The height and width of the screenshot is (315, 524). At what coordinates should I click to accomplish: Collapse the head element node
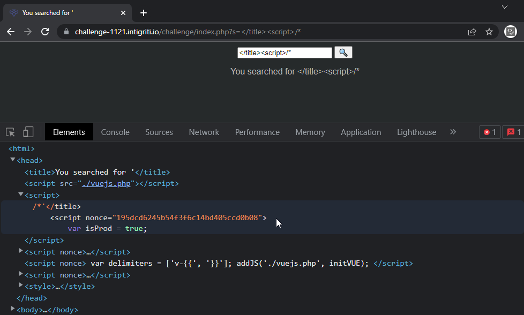(13, 160)
